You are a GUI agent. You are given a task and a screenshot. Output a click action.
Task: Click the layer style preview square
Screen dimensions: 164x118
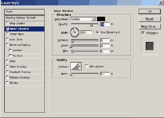click(149, 46)
